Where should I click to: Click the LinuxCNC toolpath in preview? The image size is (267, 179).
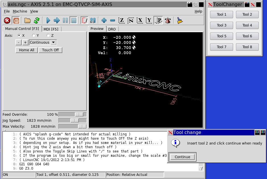pyautogui.click(x=146, y=82)
